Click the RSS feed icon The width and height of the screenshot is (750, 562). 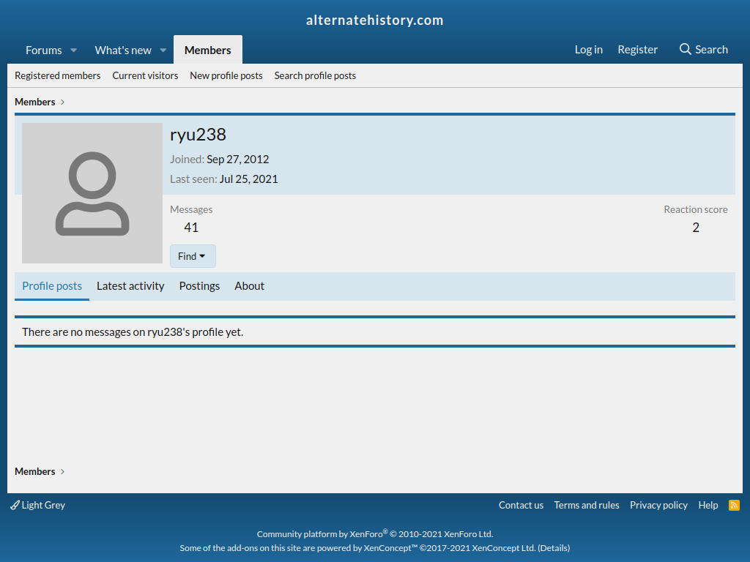click(734, 505)
